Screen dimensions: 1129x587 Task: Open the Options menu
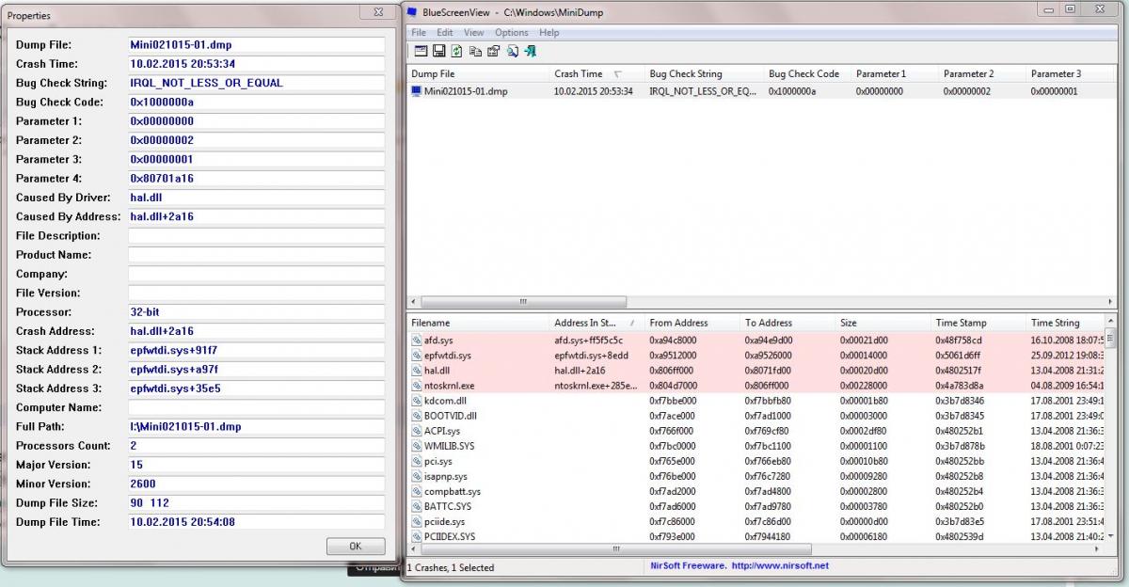512,33
